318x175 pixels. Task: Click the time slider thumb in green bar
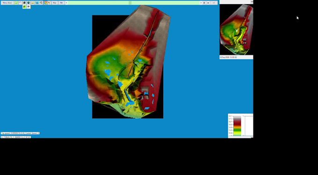click(130, 3)
